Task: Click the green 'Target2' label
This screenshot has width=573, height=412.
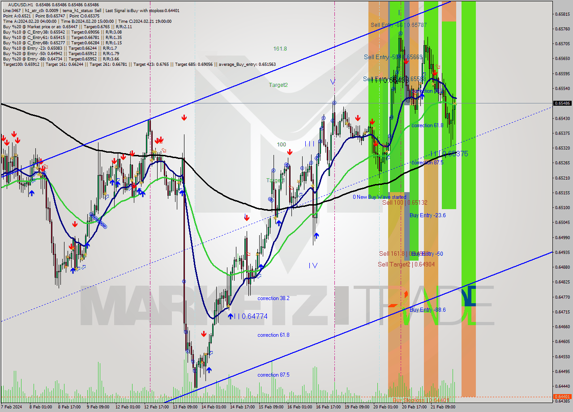Action: pyautogui.click(x=278, y=85)
